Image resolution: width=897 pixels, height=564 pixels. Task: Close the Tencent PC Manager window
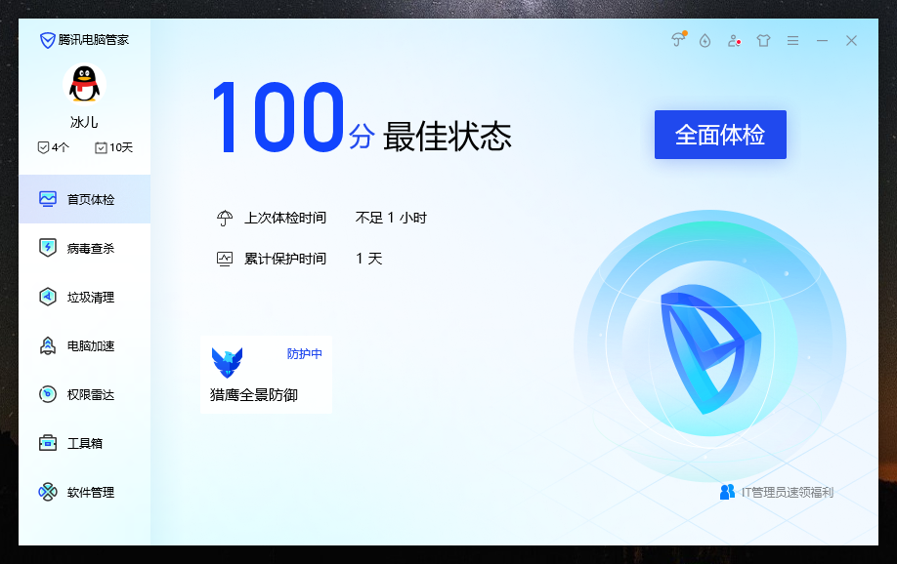pos(851,41)
